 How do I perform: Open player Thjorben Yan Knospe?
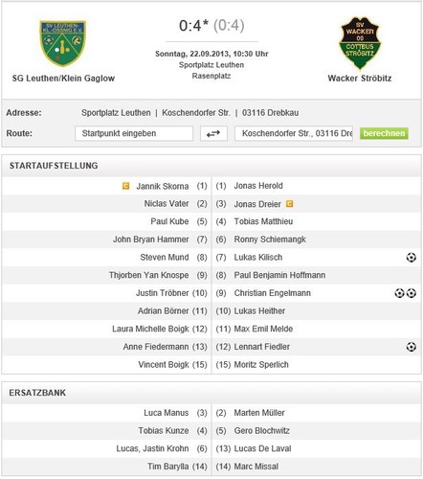coord(149,275)
